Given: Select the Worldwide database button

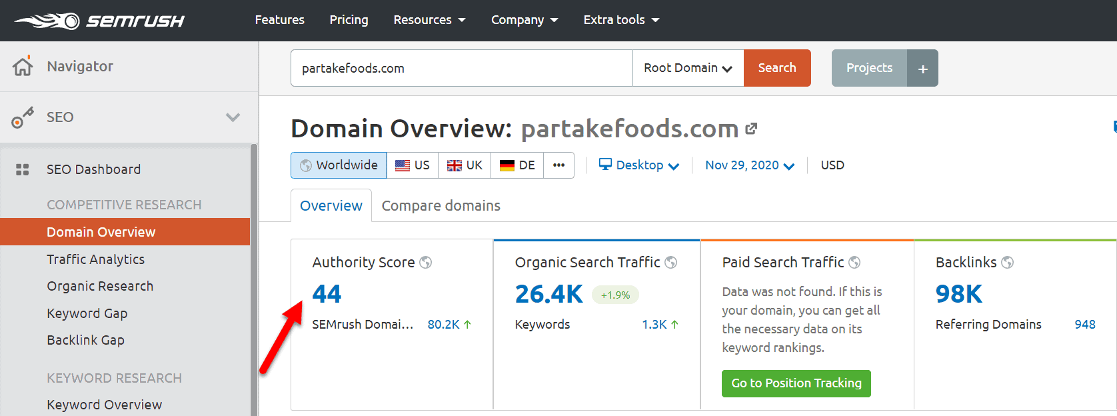Looking at the screenshot, I should (x=339, y=165).
